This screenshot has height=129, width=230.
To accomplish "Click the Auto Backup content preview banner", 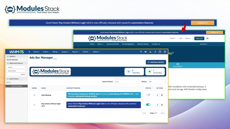I will (x=104, y=95).
